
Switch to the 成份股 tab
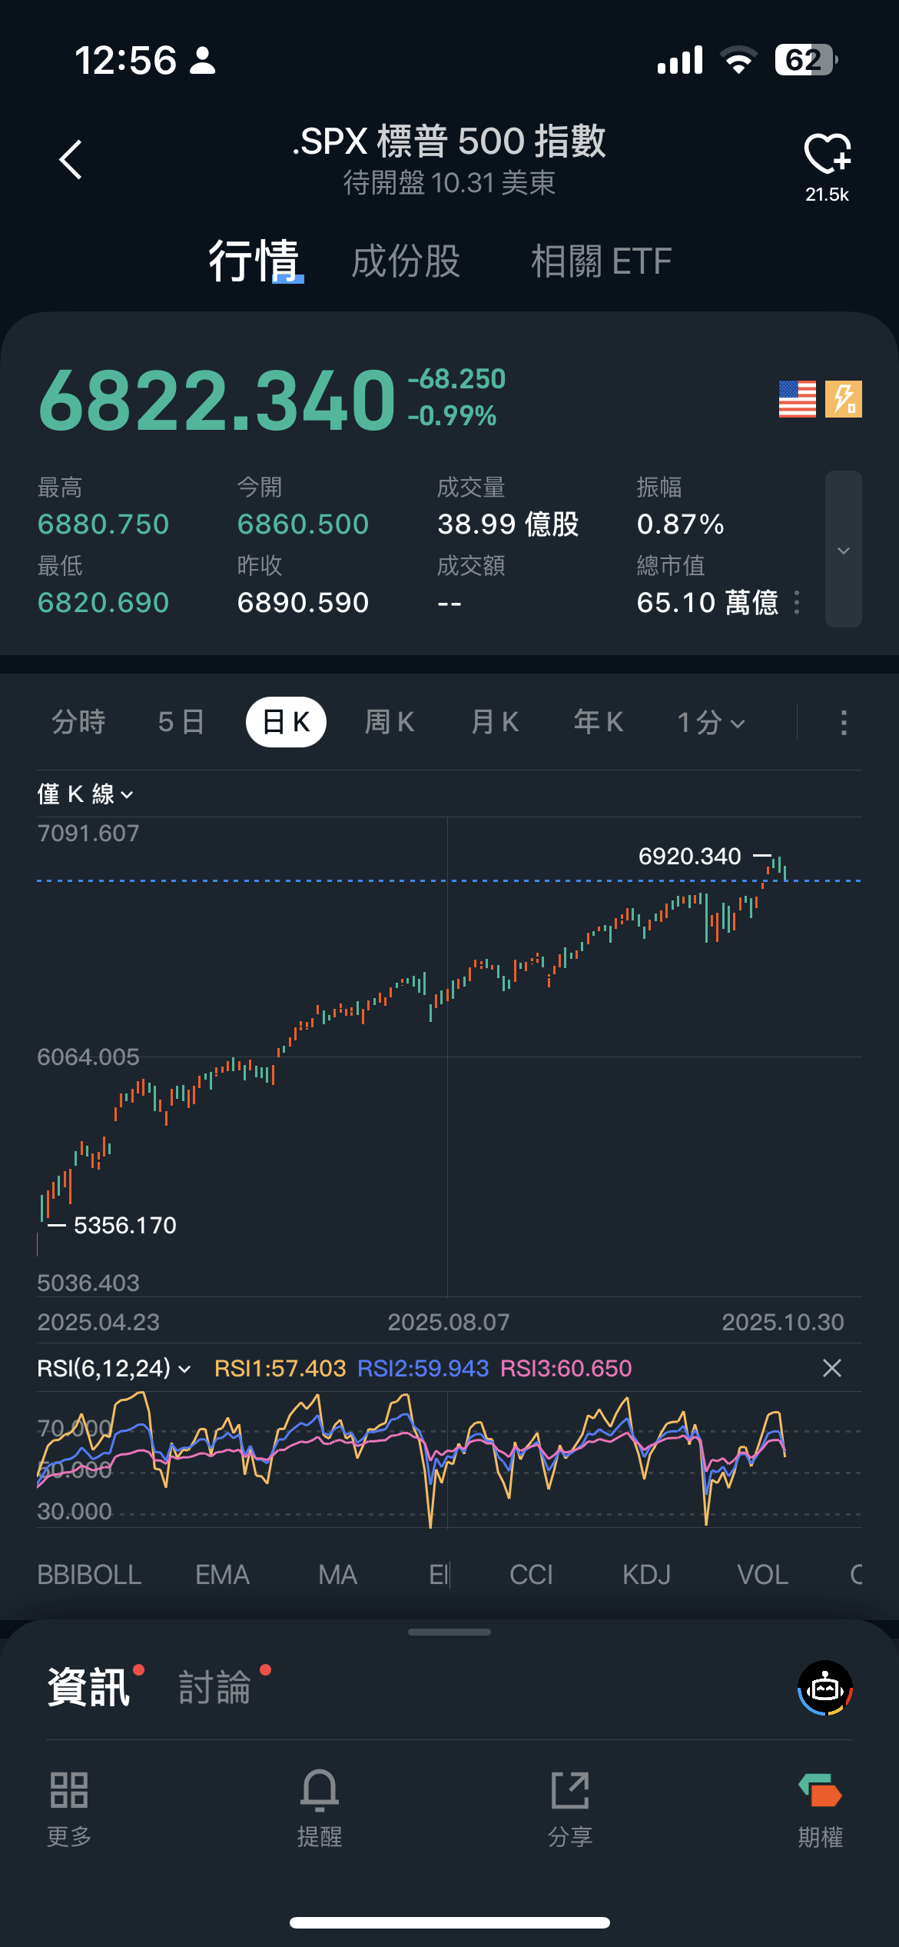click(406, 261)
